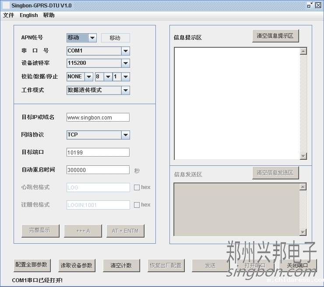Click the Singbon app icon in title bar
Image resolution: width=324 pixels, height=287 pixels.
coord(6,5)
